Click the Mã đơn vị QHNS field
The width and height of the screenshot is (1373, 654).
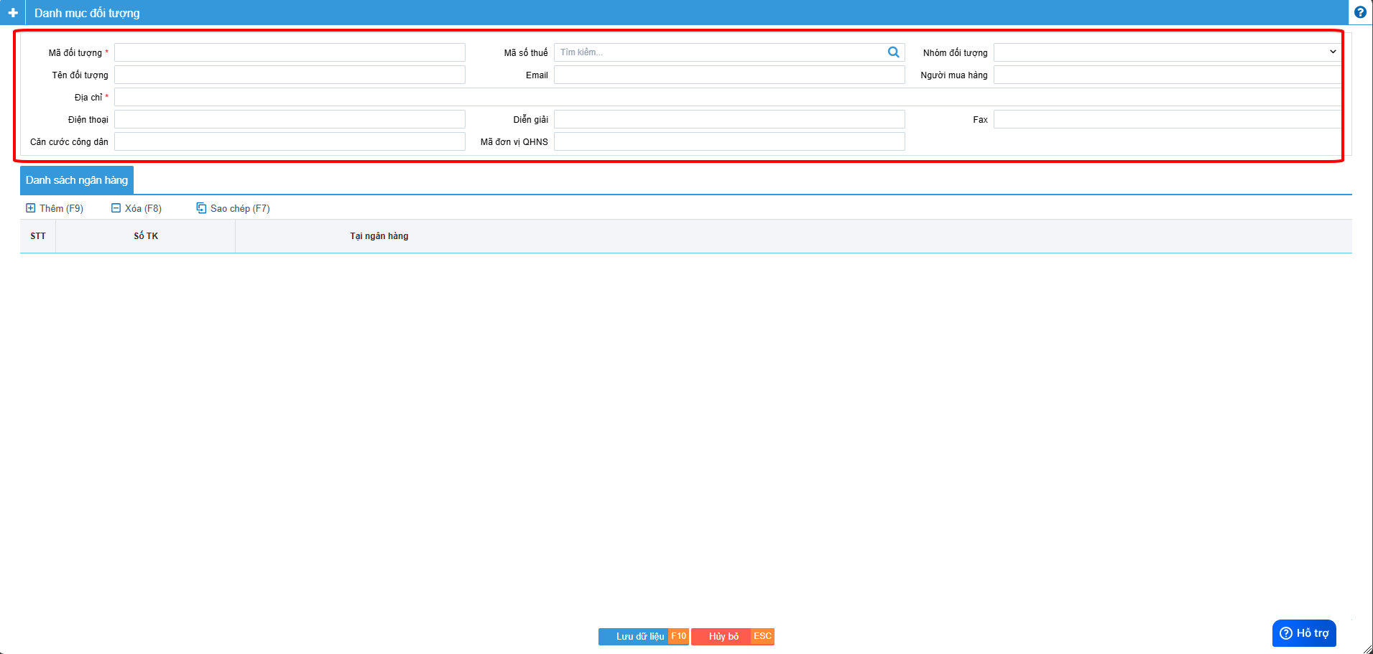(x=729, y=141)
